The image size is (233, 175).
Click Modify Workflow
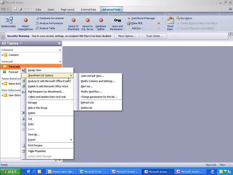click(x=98, y=92)
